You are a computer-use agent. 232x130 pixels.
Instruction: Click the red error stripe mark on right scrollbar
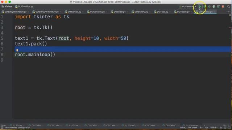click(x=231, y=28)
